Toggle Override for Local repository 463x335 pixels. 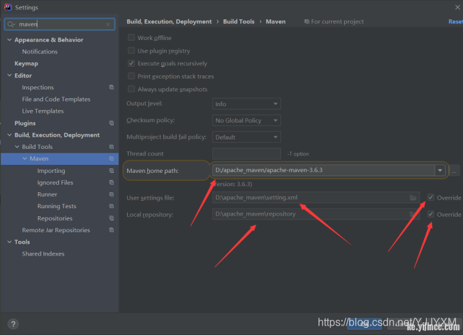[x=431, y=214]
